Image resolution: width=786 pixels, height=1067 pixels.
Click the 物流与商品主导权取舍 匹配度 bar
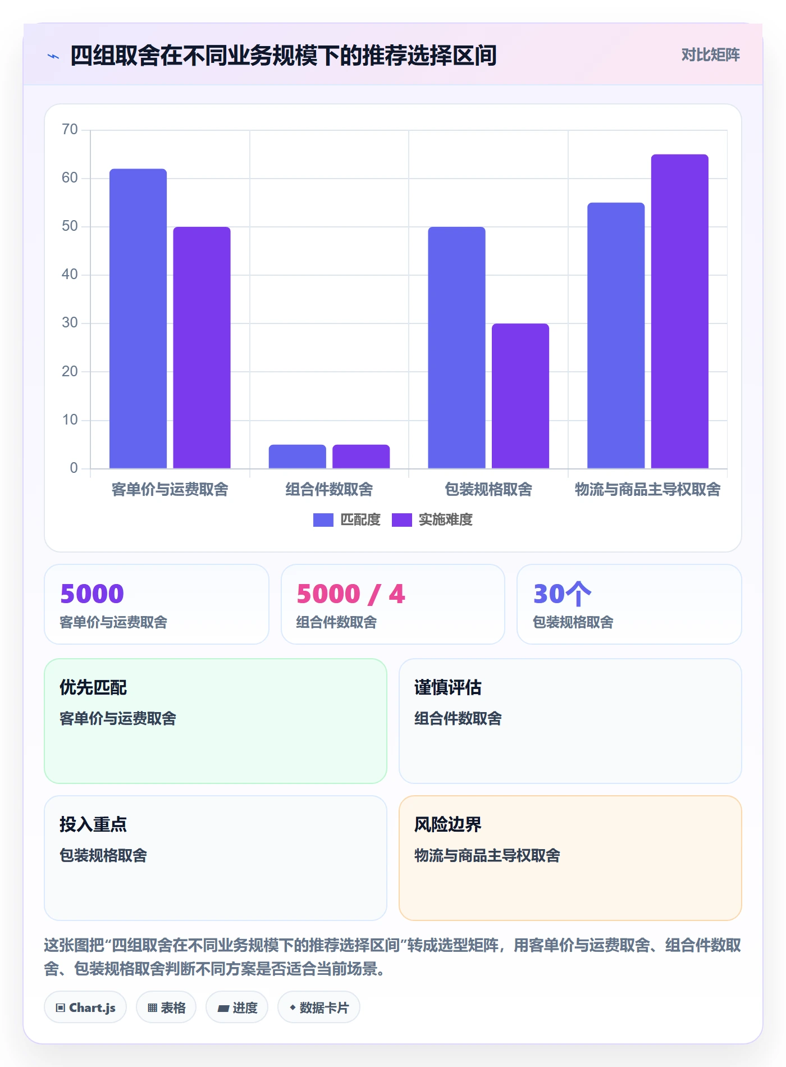(616, 335)
